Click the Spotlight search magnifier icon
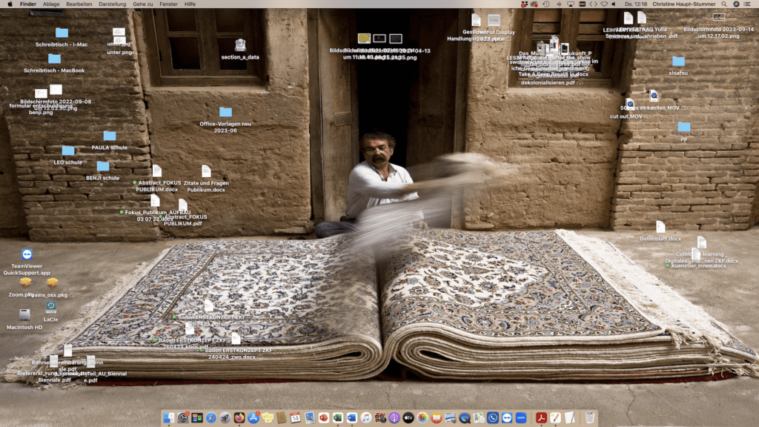The height and width of the screenshot is (427, 759). [x=723, y=4]
